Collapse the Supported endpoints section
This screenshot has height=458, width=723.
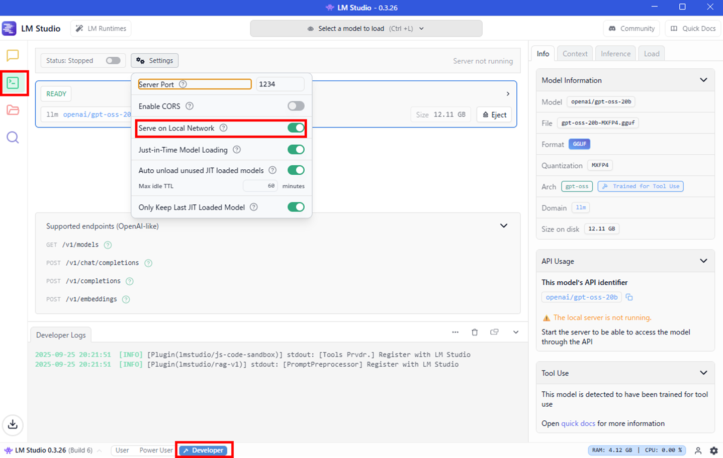click(x=503, y=226)
